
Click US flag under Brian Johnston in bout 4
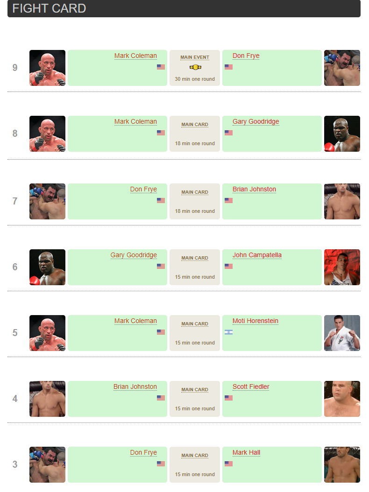coord(161,398)
